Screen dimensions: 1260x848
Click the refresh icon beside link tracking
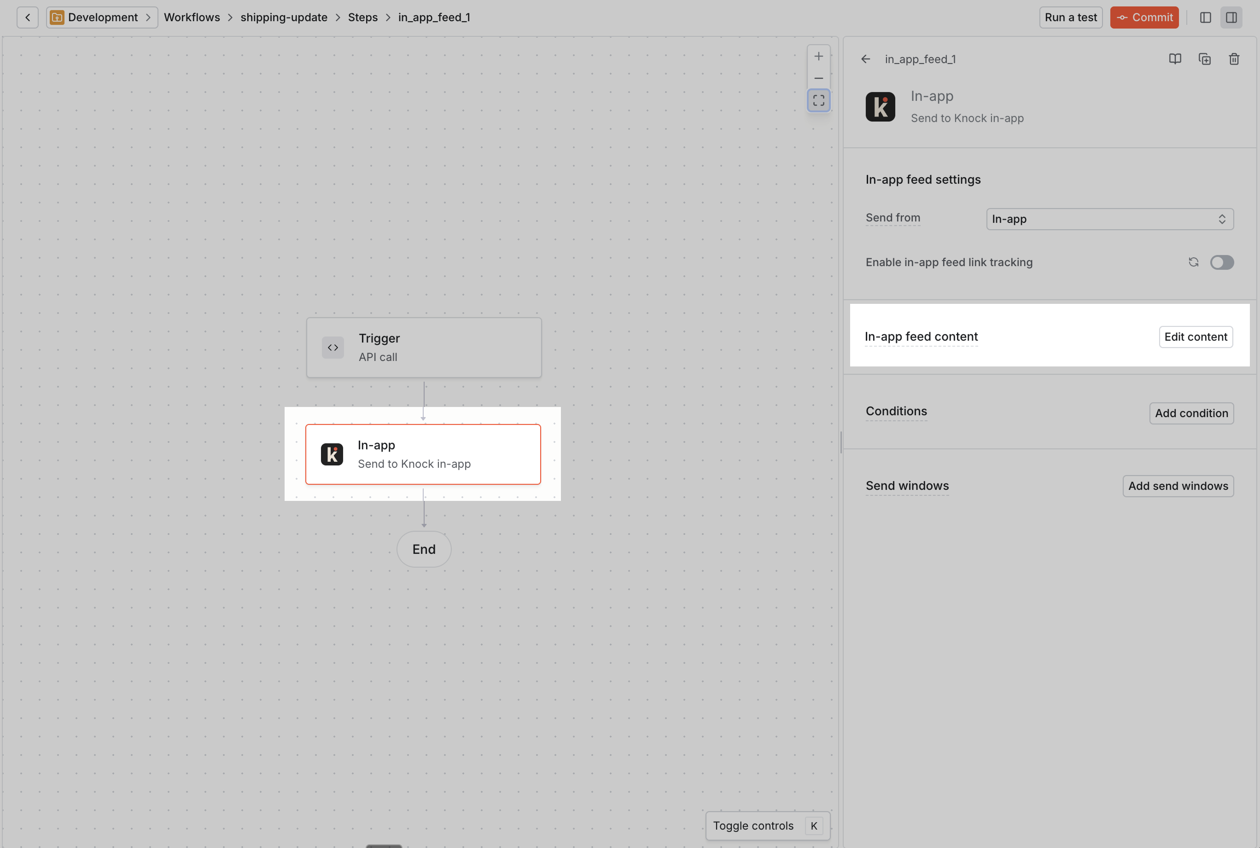pyautogui.click(x=1194, y=262)
